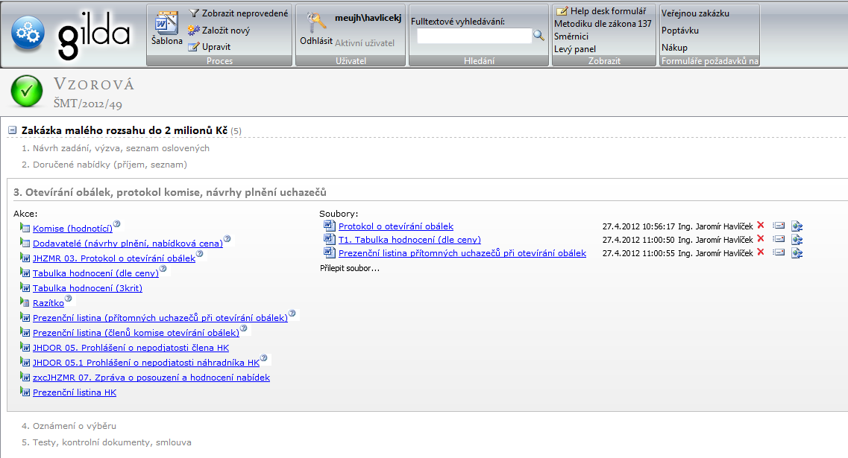
Task: Click help icon beside Dodavatelé (návrhy plnění)
Action: [227, 239]
